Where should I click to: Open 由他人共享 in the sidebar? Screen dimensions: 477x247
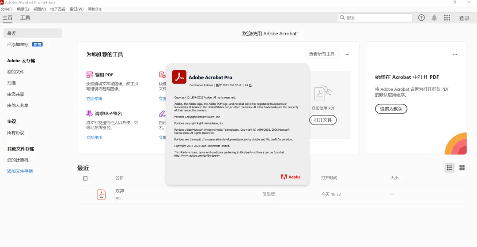click(18, 106)
